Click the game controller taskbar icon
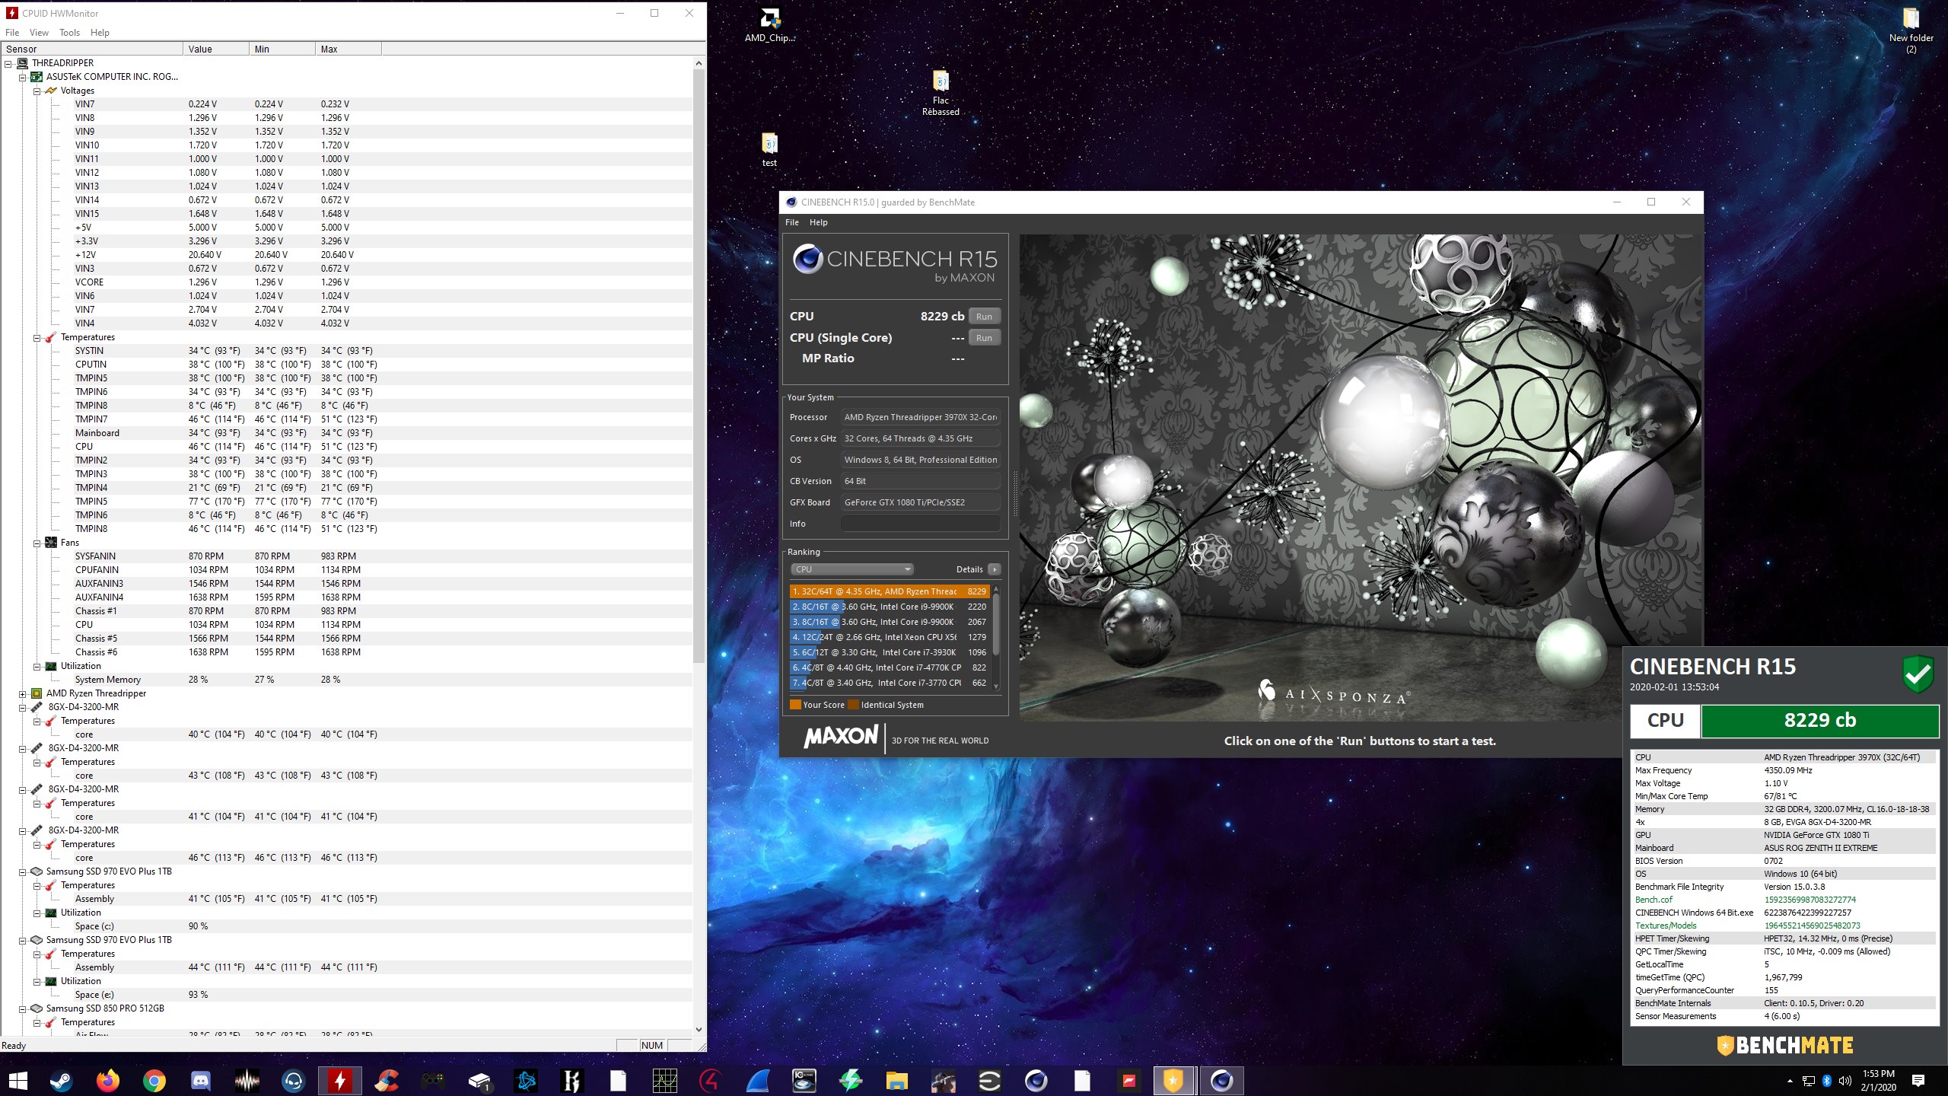The width and height of the screenshot is (1948, 1096). coord(433,1081)
